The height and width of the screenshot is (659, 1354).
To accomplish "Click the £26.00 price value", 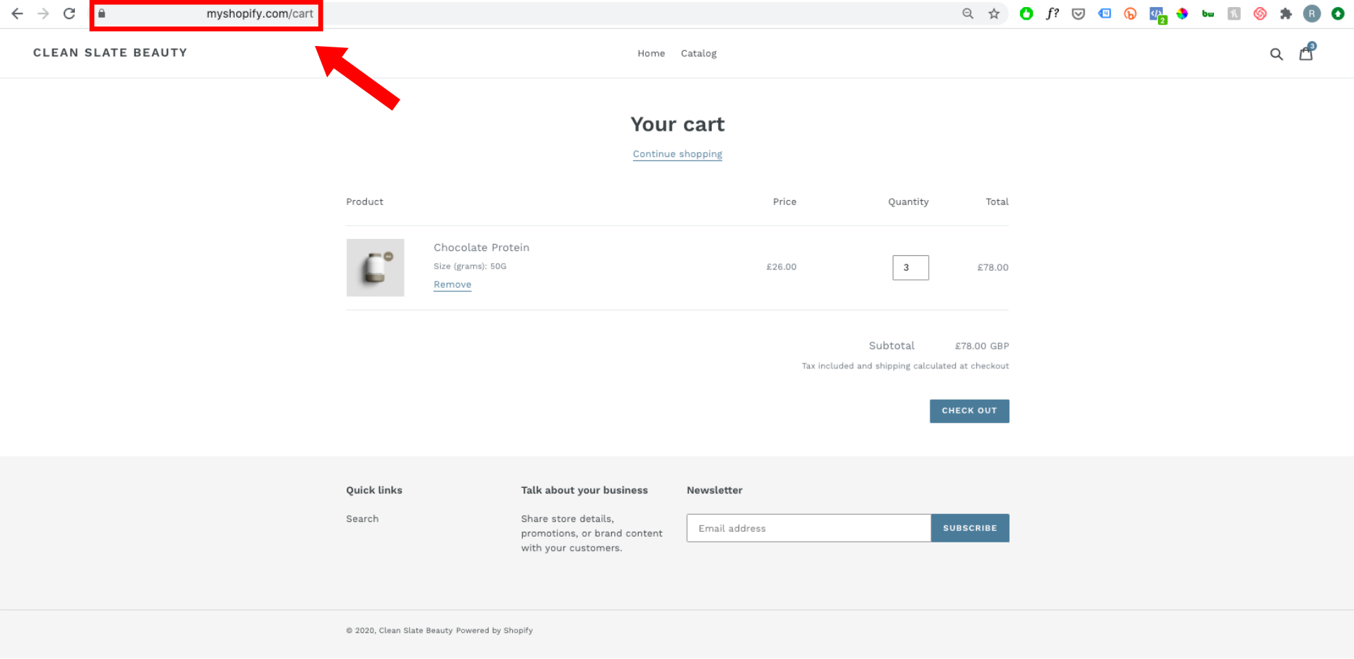I will 781,267.
